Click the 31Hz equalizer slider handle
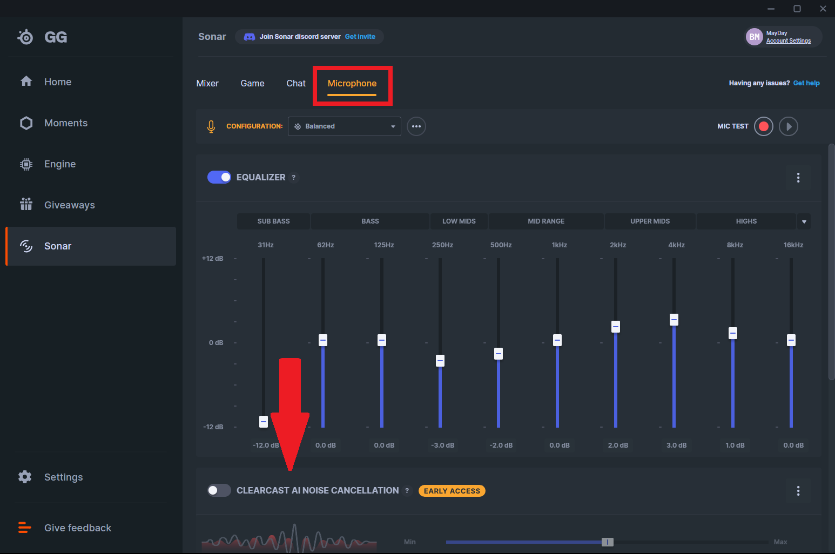This screenshot has width=835, height=554. coord(264,422)
